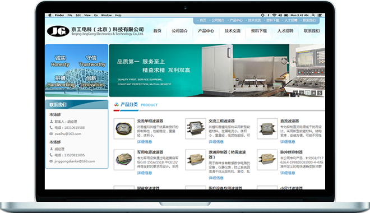Open the 交流三相滤波器 product thumbnail
This screenshot has width=370, height=213.
coord(196,128)
